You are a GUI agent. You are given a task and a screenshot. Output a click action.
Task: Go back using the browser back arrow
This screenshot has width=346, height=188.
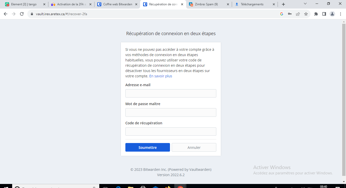[x=6, y=14]
